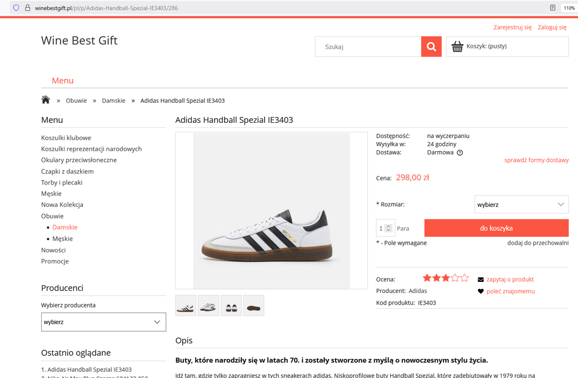
Task: Open the orange Menu tab
Action: point(63,81)
